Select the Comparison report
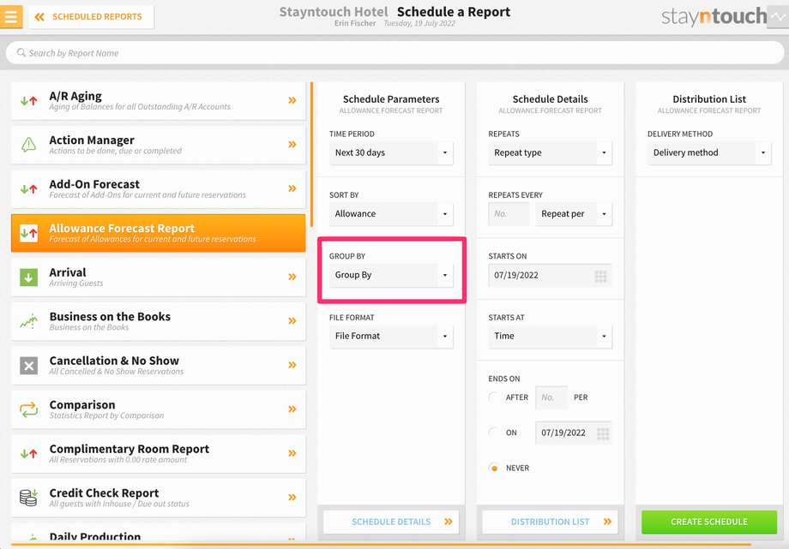789x549 pixels. pyautogui.click(x=158, y=409)
